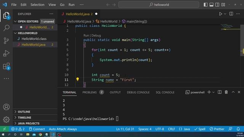Viewport: 244px width, 137px height.
Task: Open the Accounts icon
Action: pyautogui.click(x=6, y=107)
